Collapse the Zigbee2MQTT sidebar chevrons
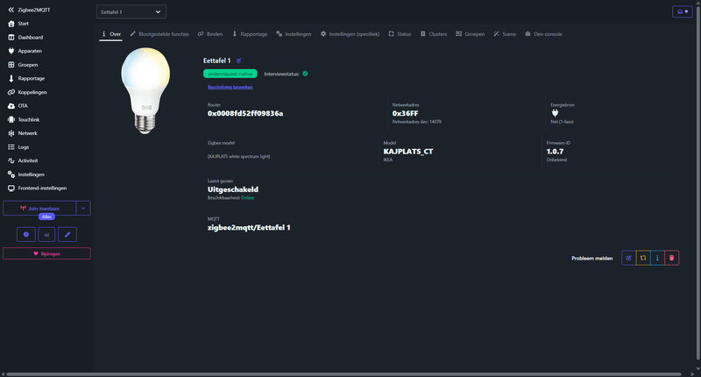 click(x=11, y=10)
